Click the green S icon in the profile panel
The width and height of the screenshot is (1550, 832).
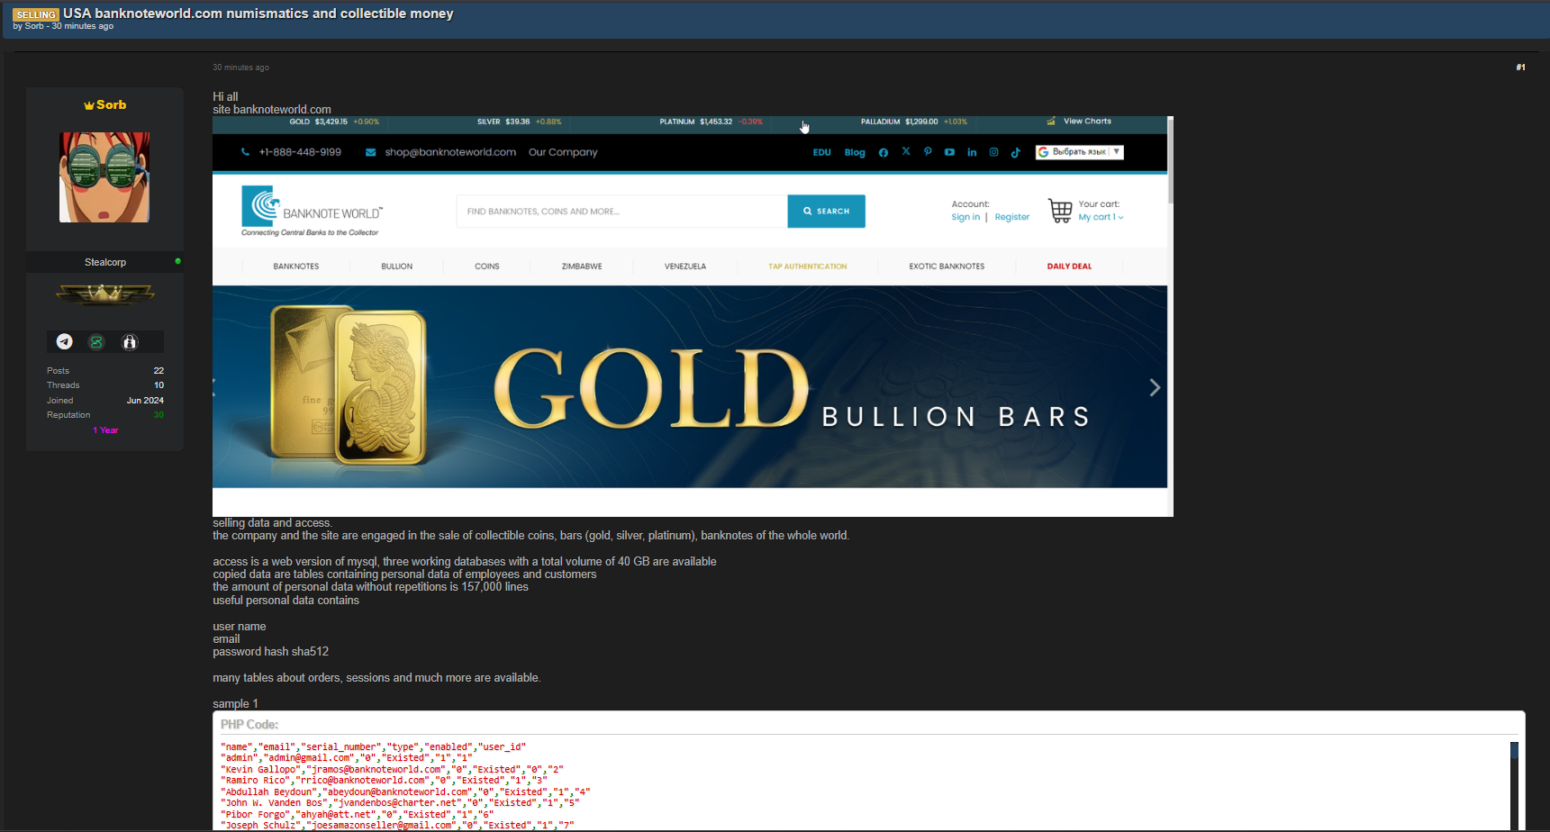[x=96, y=342]
